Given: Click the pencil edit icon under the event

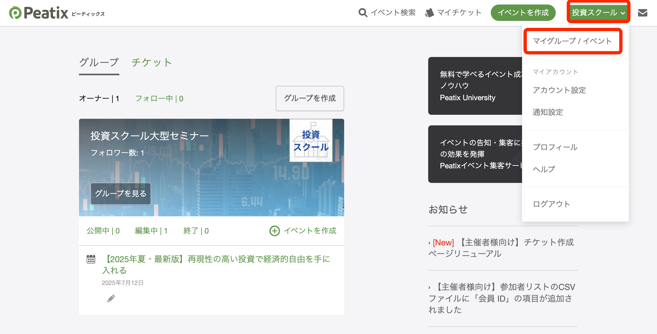Looking at the screenshot, I should click(111, 298).
